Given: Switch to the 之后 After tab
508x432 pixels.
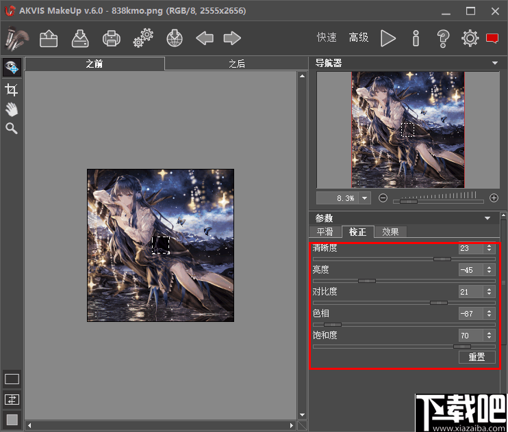Looking at the screenshot, I should coord(236,64).
